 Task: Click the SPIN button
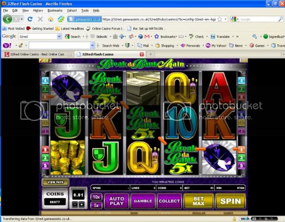pyautogui.click(x=231, y=201)
